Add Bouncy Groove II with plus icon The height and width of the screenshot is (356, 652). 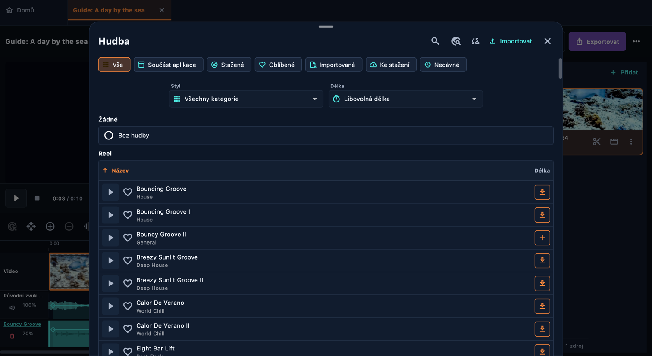click(x=542, y=238)
